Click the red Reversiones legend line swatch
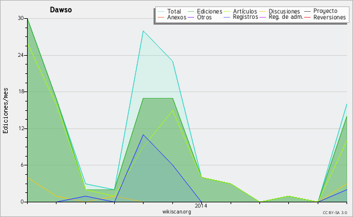The image size is (353, 217). (x=307, y=17)
